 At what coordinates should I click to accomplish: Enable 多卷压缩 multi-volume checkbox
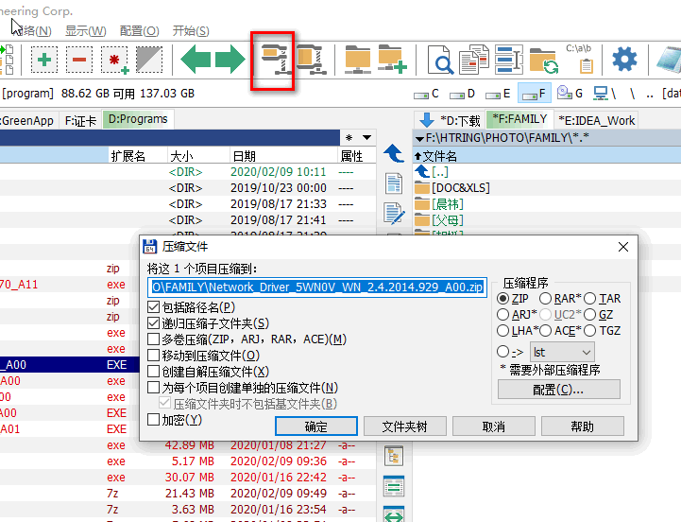153,339
